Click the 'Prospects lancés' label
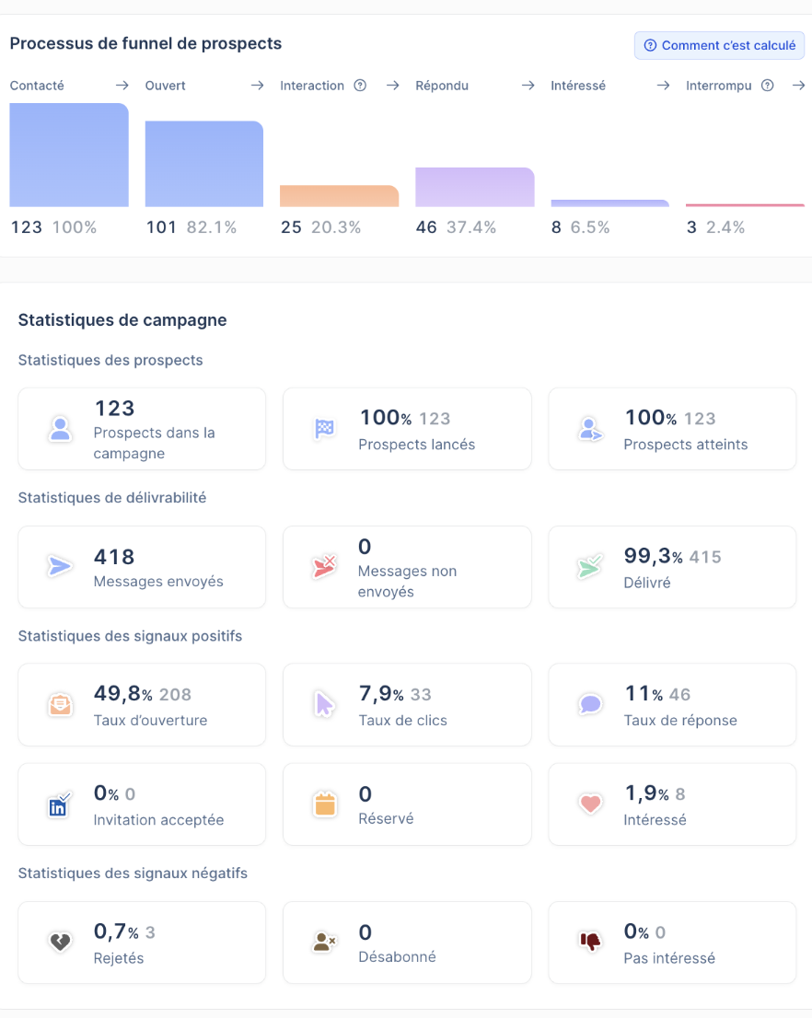The height and width of the screenshot is (1018, 812). point(416,445)
